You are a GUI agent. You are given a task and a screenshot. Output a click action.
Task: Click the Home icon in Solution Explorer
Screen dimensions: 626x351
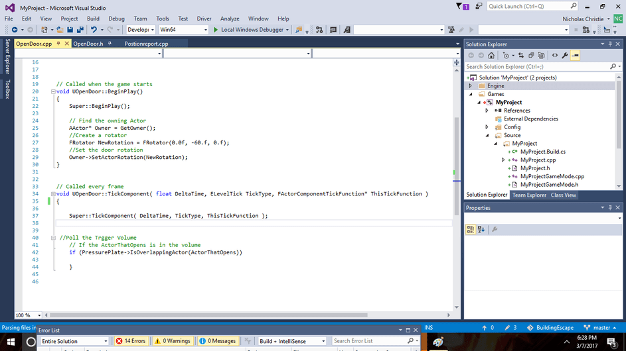(x=491, y=56)
